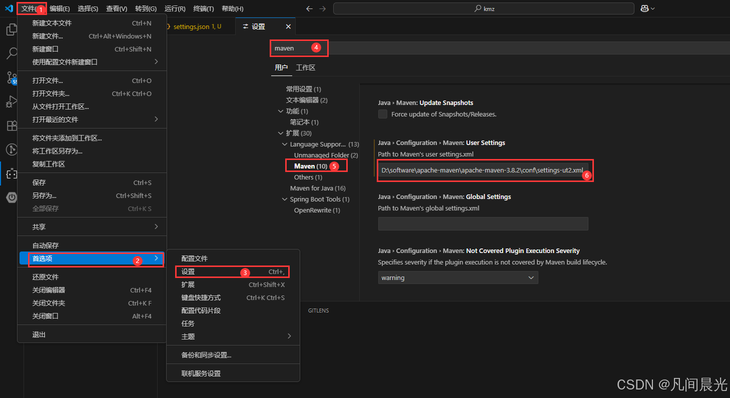Open the 编辑(E) menu
The width and height of the screenshot is (730, 398).
(x=60, y=8)
